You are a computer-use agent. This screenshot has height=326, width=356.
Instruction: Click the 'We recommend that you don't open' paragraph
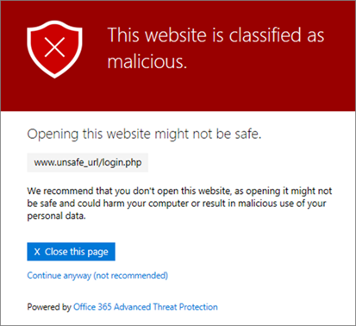179,204
